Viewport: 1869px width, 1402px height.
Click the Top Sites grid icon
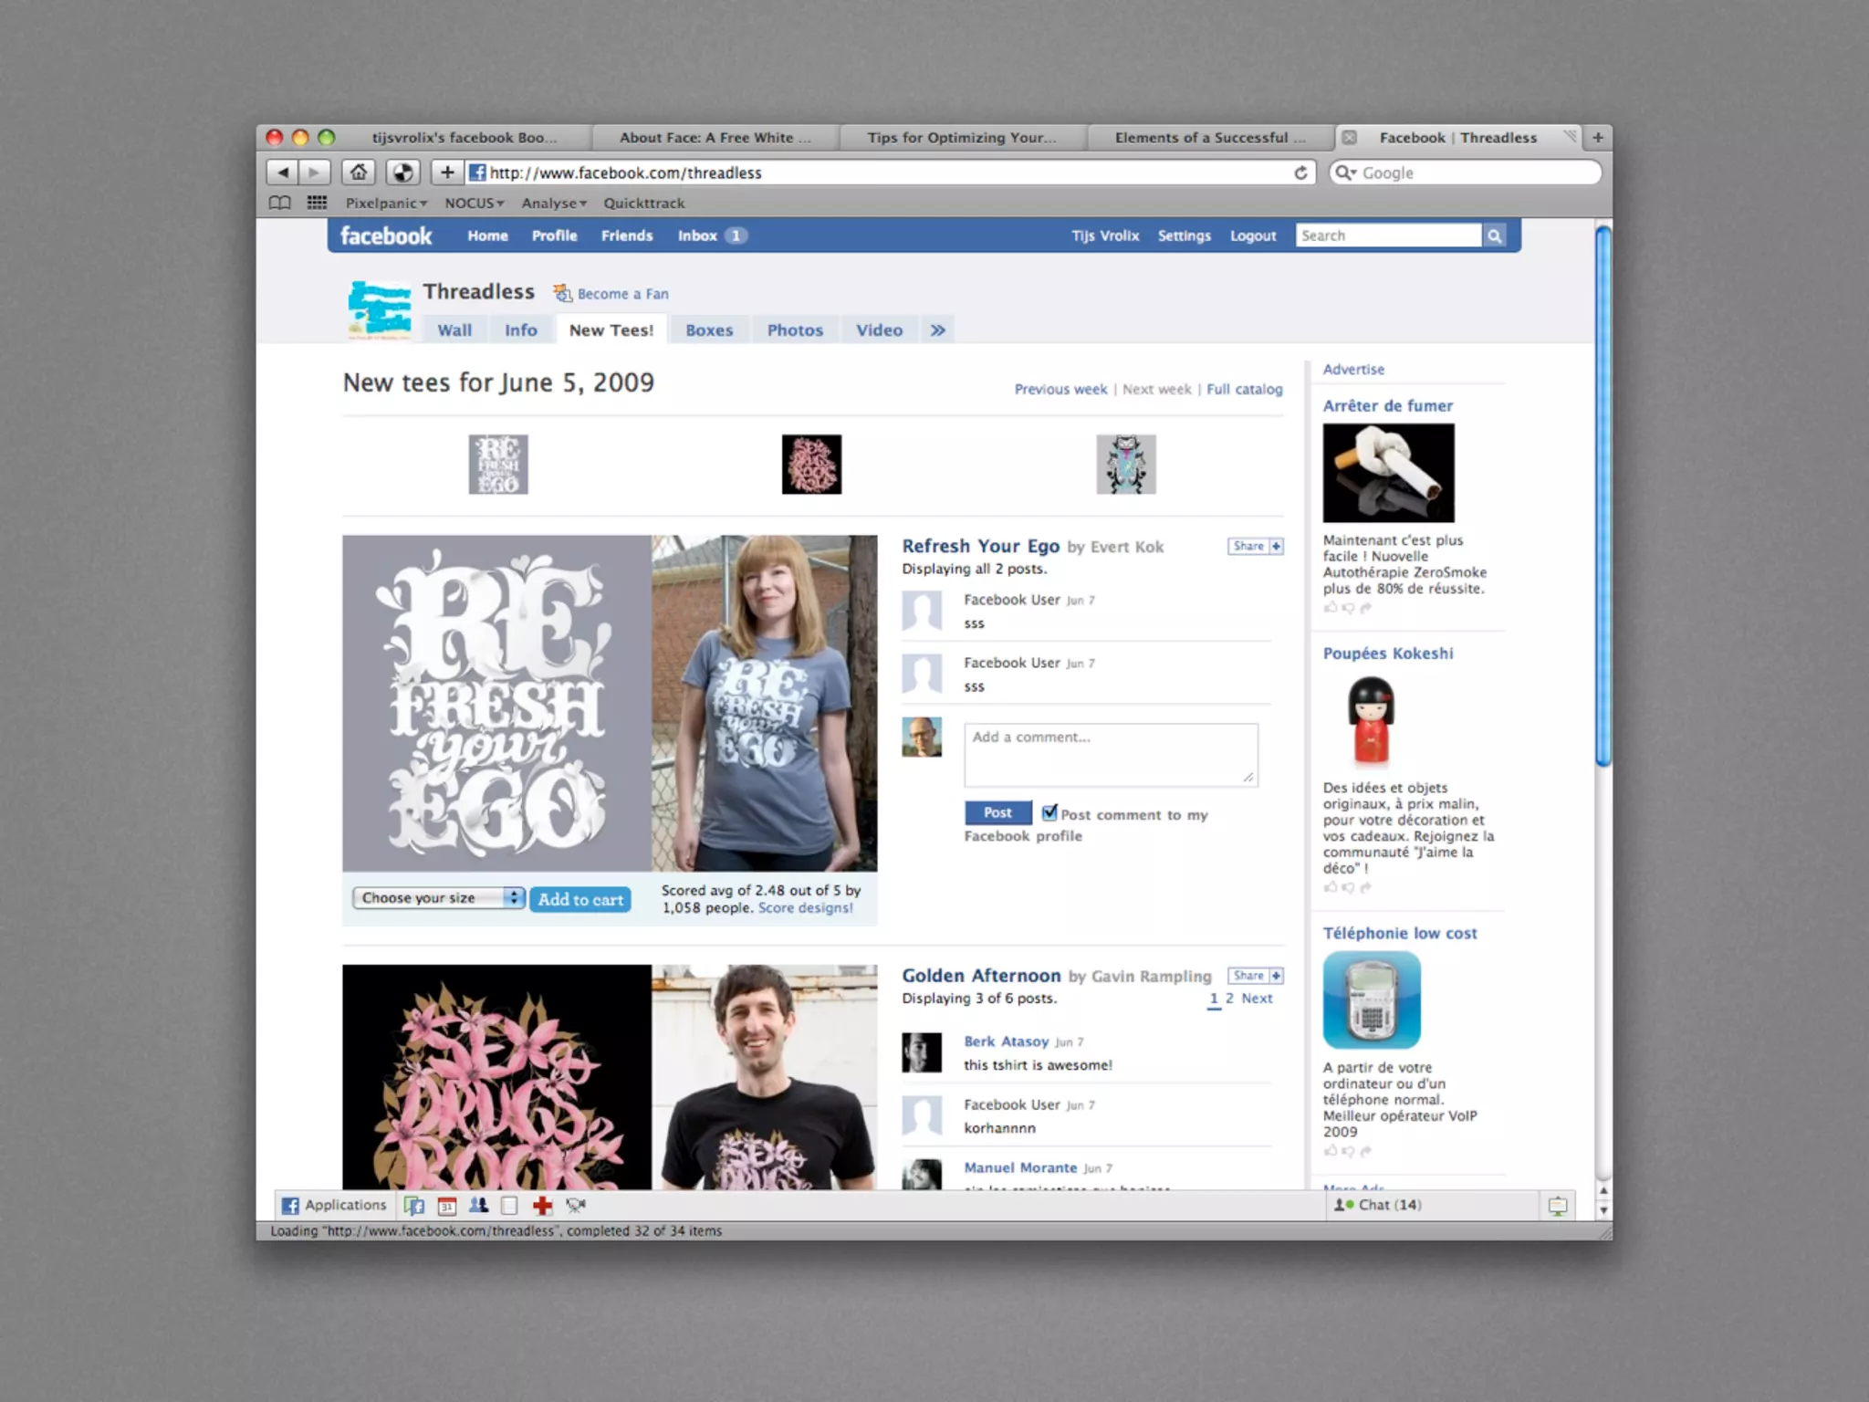317,203
